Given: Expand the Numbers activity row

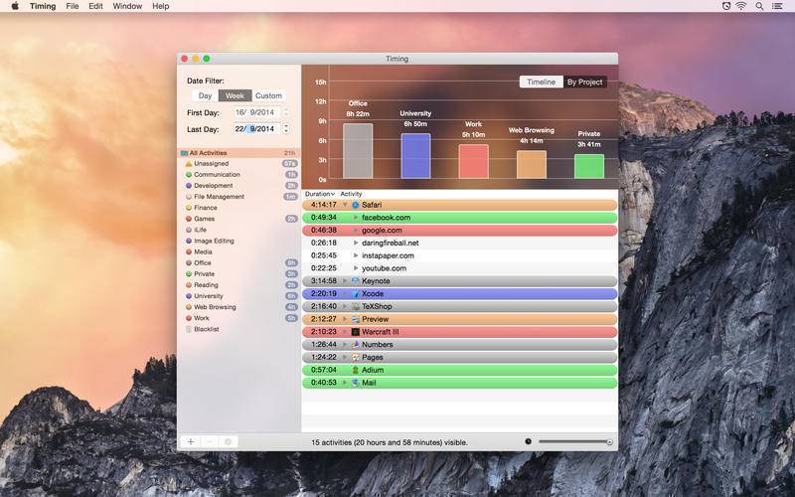Looking at the screenshot, I should pos(345,344).
